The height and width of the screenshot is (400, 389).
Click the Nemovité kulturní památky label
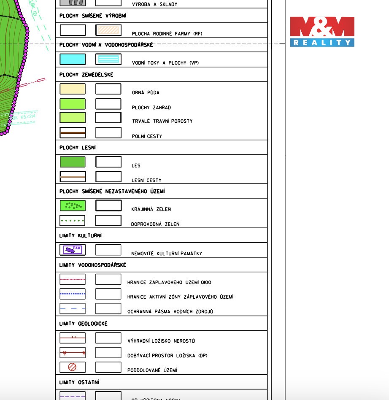click(167, 254)
